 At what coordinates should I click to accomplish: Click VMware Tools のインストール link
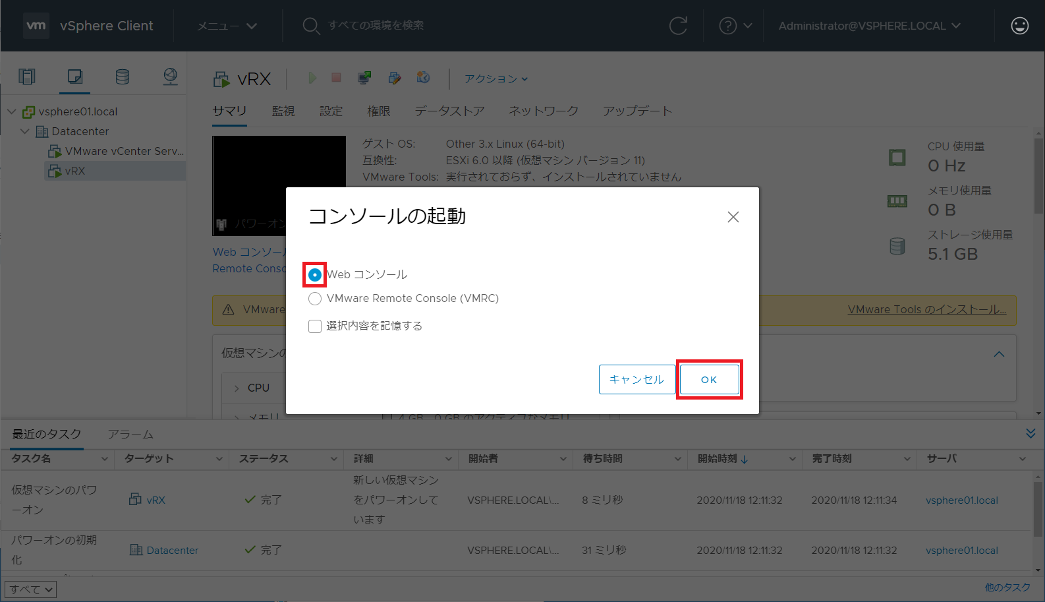click(x=926, y=309)
